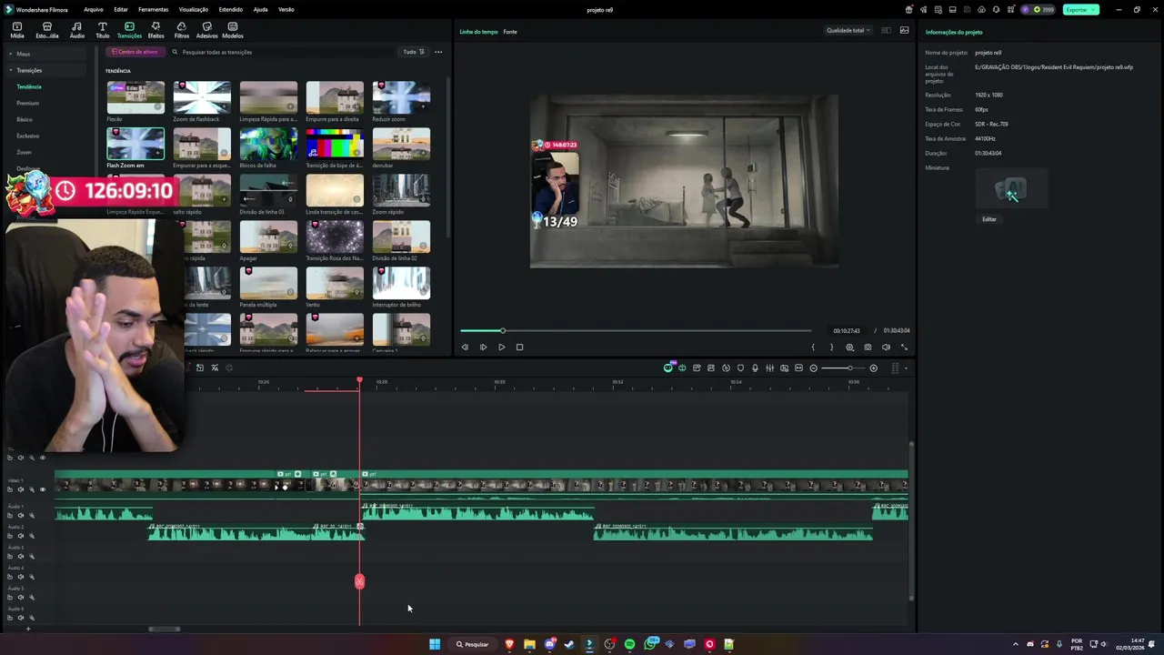Select the Exclusivo transitions category
The width and height of the screenshot is (1164, 655).
coord(27,136)
